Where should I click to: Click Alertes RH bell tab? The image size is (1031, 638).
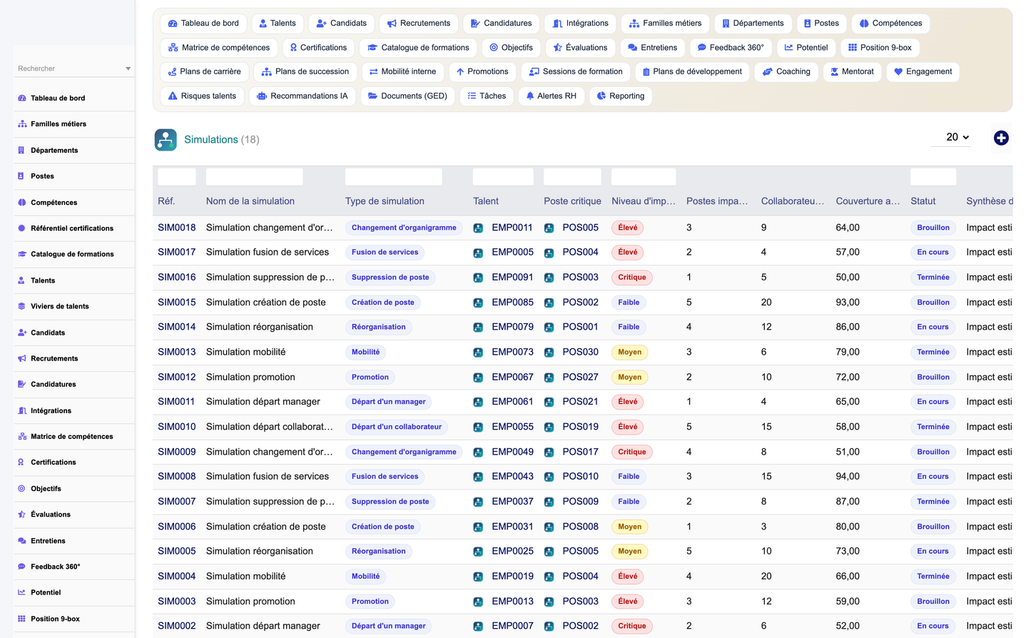[x=551, y=96]
